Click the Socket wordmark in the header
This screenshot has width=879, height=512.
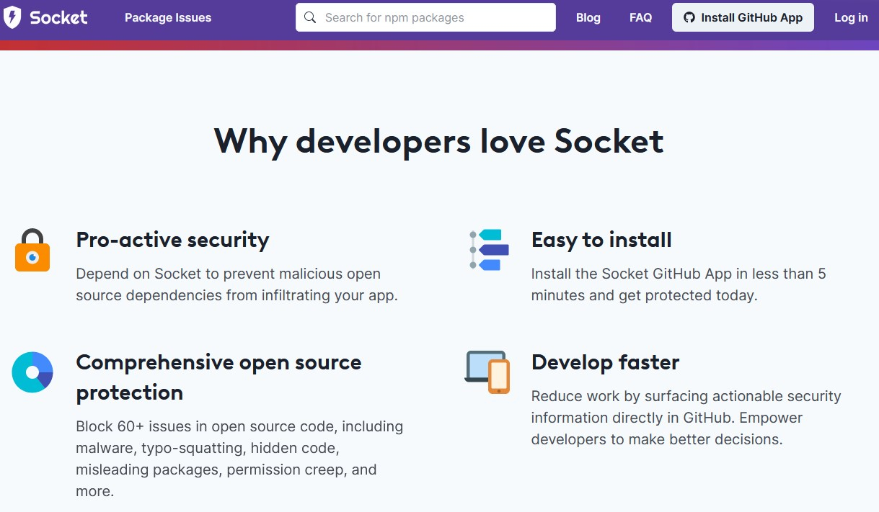[x=58, y=17]
